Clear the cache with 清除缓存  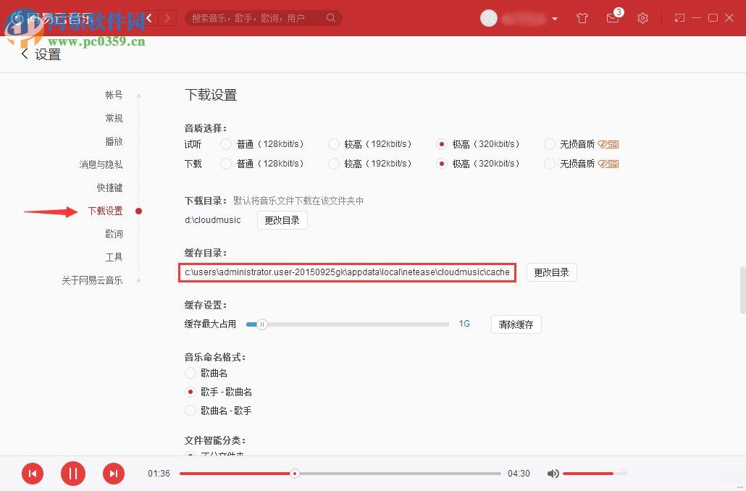516,324
